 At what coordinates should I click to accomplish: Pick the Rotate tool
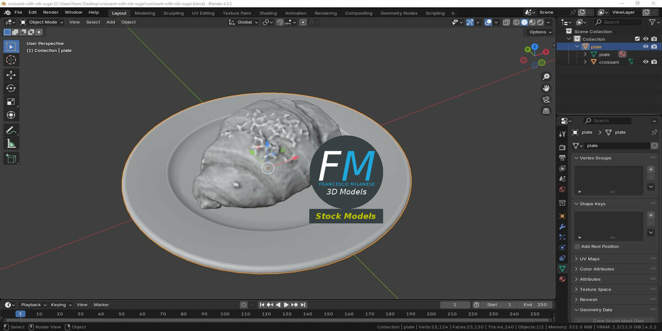pyautogui.click(x=11, y=88)
